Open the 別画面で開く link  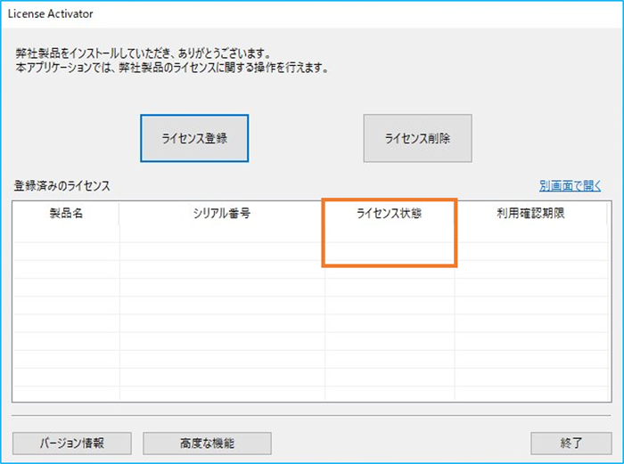point(570,186)
